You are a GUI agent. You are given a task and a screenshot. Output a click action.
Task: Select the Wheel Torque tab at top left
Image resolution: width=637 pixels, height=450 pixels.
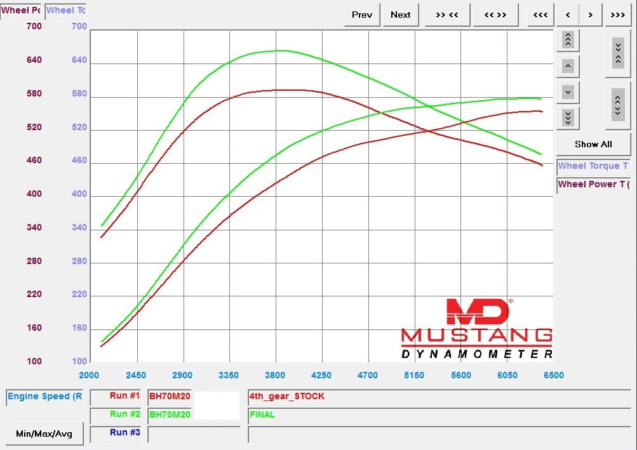65,10
